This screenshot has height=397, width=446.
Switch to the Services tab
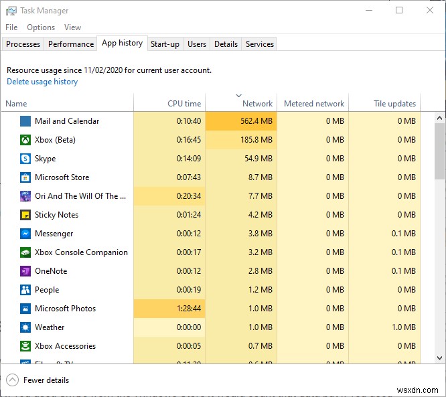pos(260,44)
